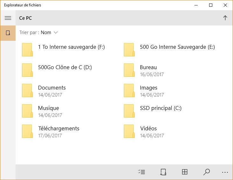Select the highlighted device icon in the sidebar
233x180 pixels.
(x=8, y=33)
